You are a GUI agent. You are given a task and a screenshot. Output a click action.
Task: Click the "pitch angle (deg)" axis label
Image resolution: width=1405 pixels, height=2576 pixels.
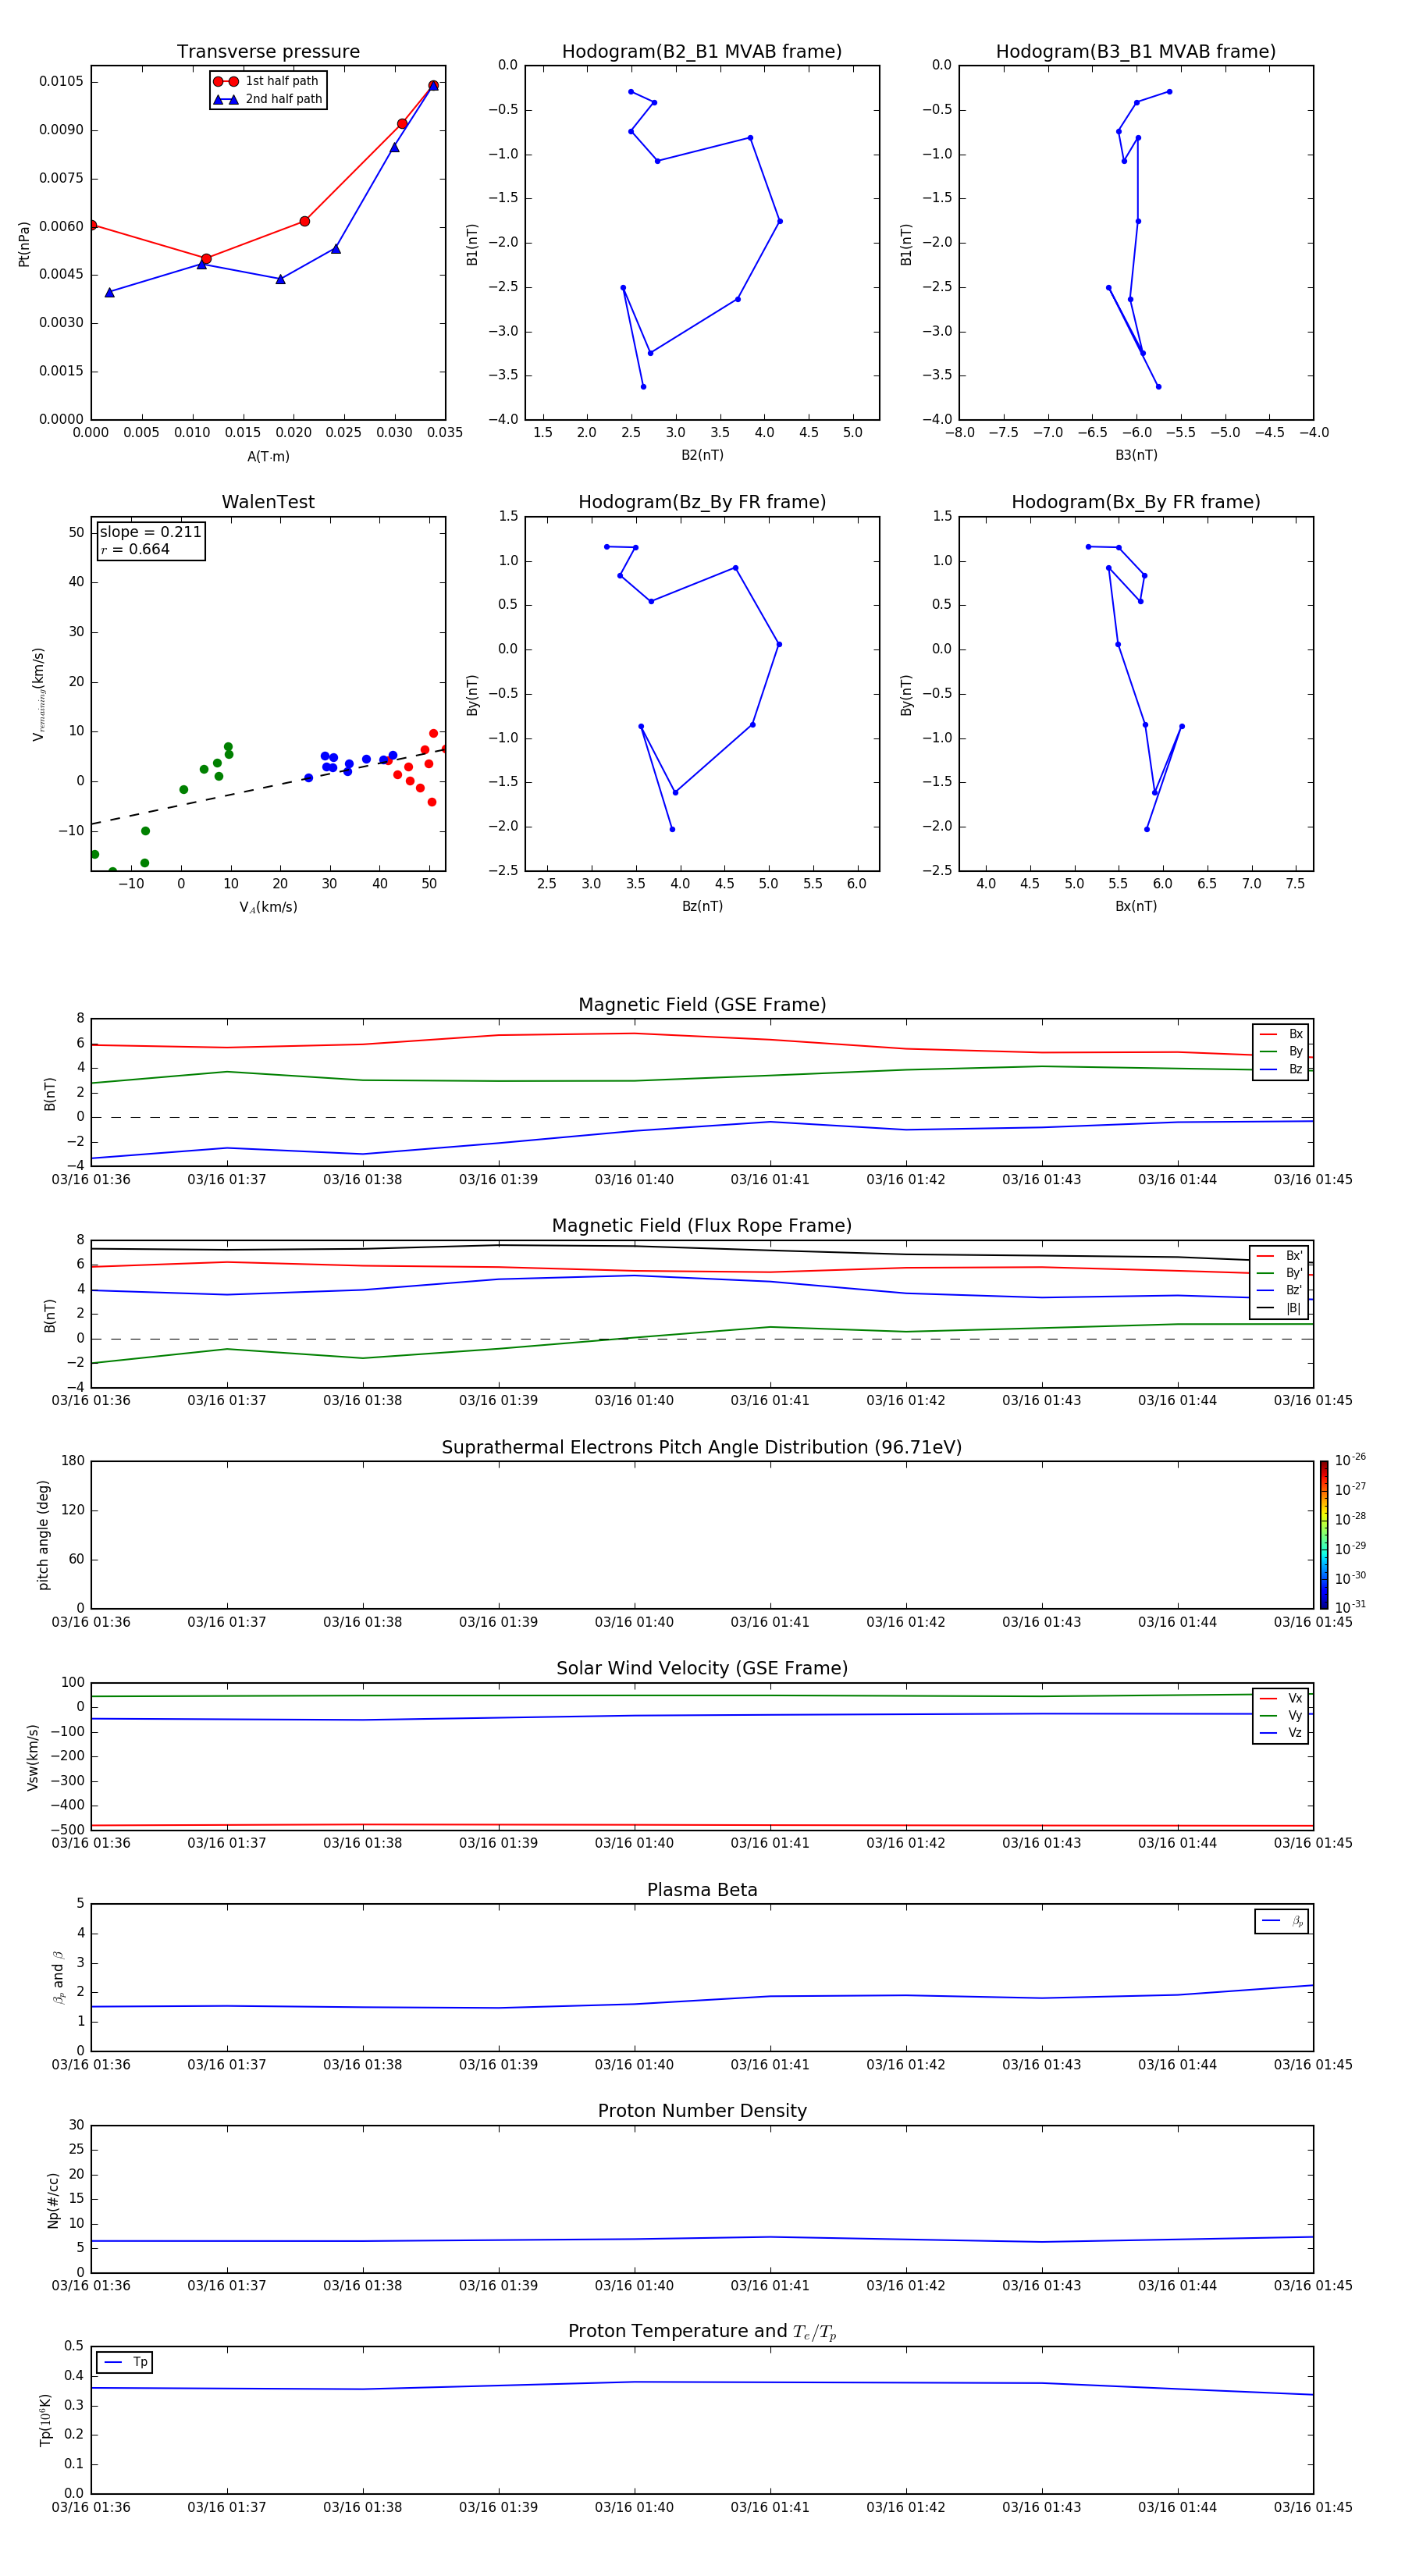pyautogui.click(x=43, y=1535)
